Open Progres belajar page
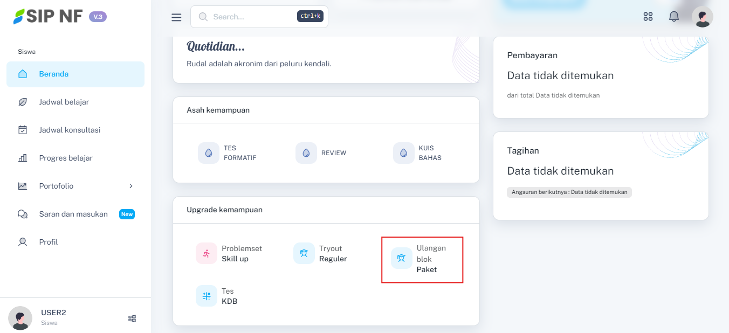 66,158
